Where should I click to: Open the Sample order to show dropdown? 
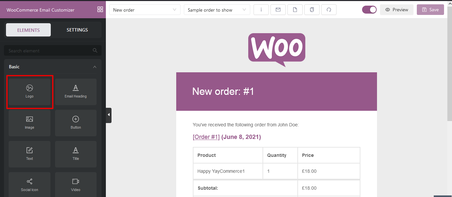click(x=217, y=10)
